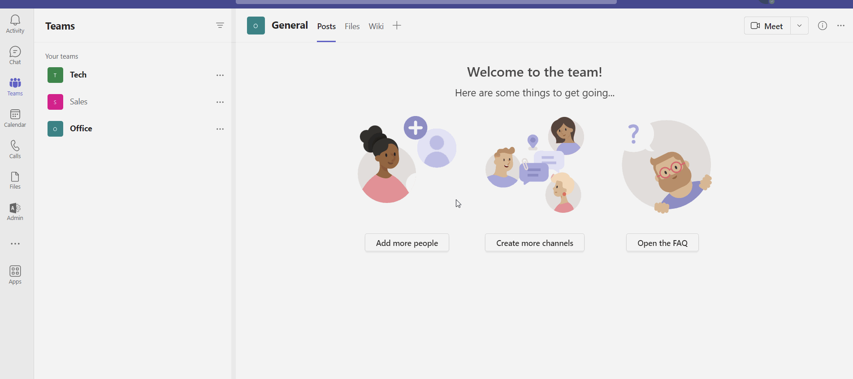The width and height of the screenshot is (853, 379).
Task: Add a new tab with plus icon
Action: 397,26
